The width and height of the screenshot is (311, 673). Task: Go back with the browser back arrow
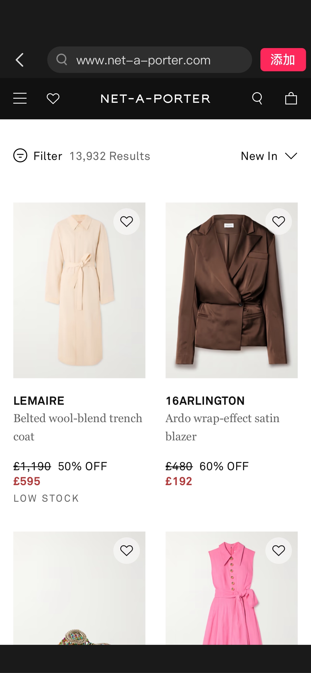20,60
